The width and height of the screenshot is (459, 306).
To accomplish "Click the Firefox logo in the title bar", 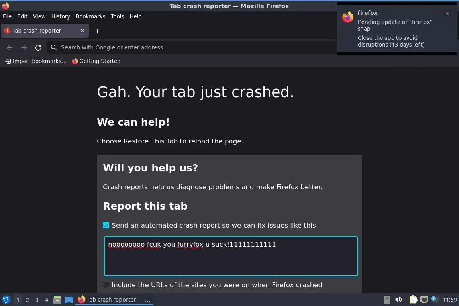I will tap(6, 6).
